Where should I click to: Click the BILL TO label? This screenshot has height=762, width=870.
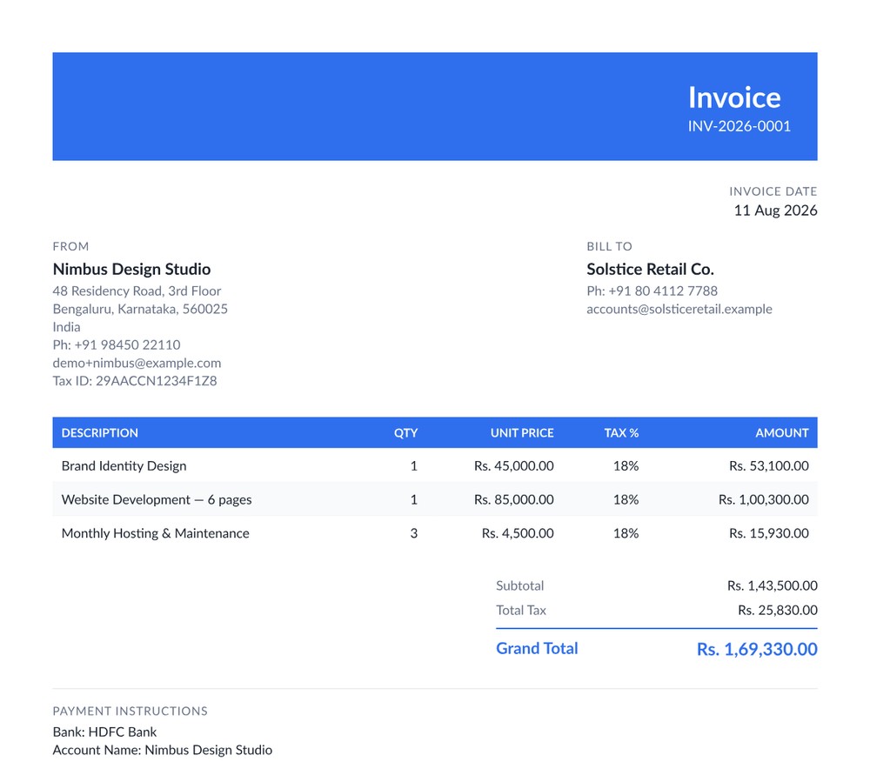[609, 246]
